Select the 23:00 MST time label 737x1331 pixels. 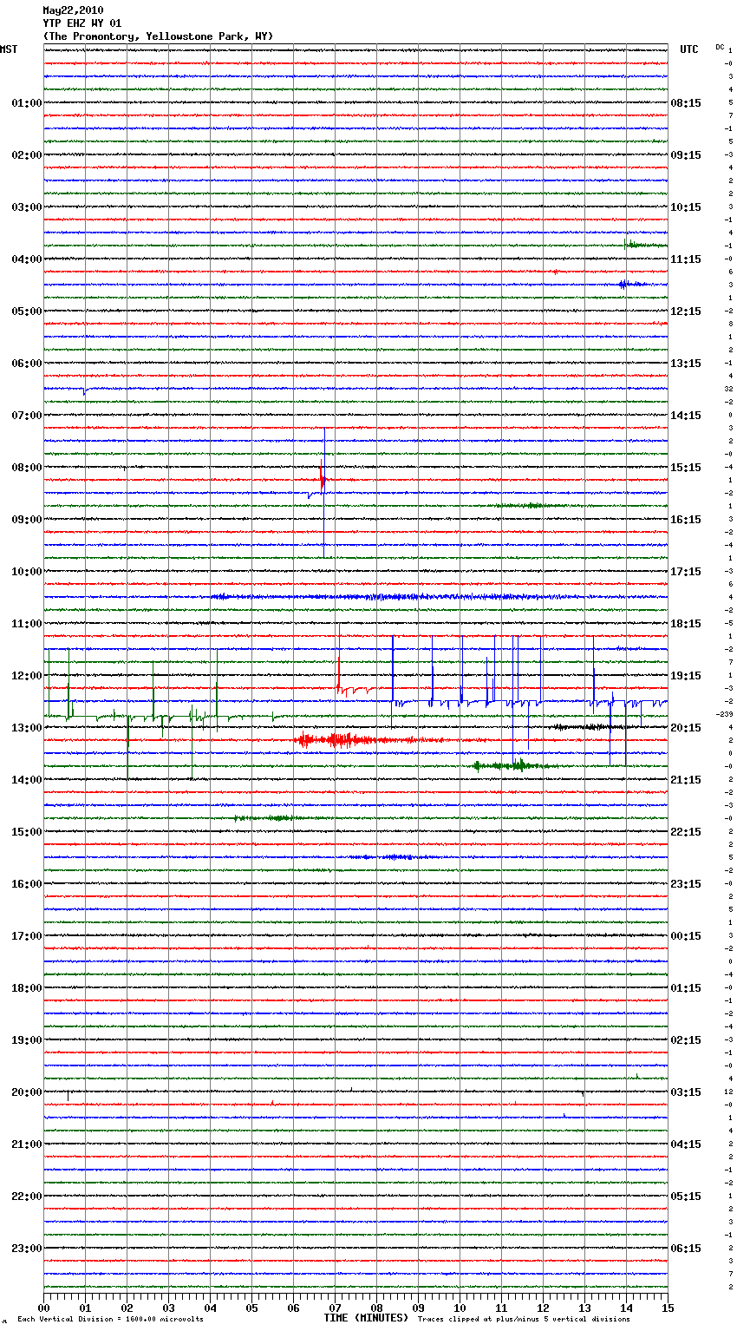(x=26, y=1249)
